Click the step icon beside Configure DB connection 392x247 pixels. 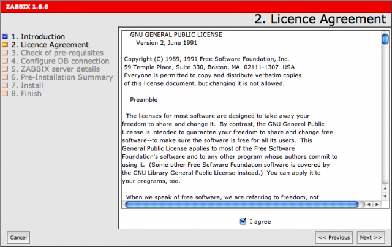[5, 61]
